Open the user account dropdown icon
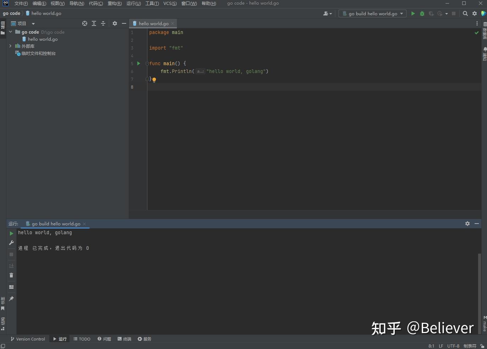Viewport: 487px width, 349px height. pos(328,13)
